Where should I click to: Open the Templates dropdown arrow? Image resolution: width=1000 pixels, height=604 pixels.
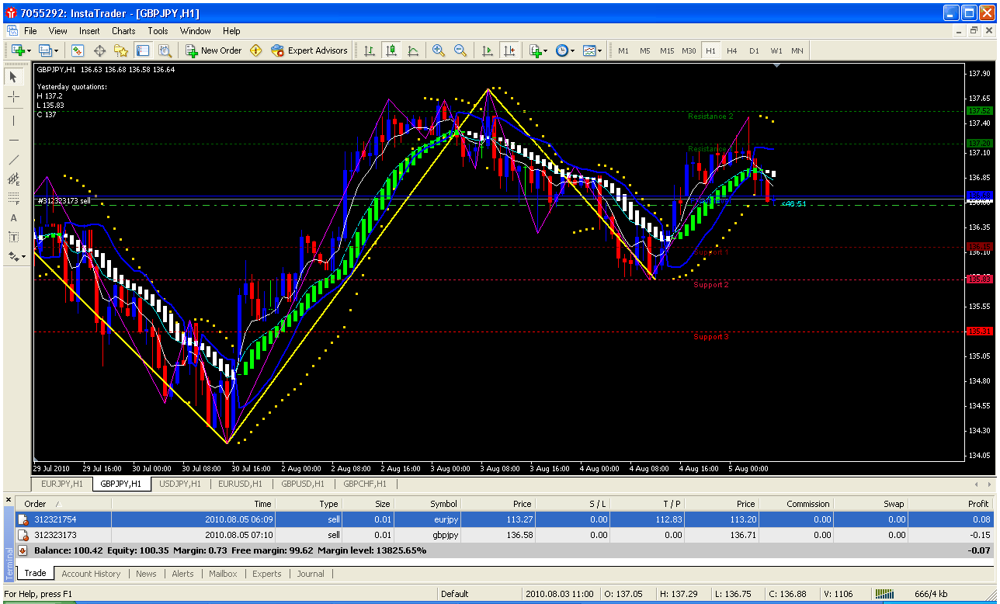(x=599, y=50)
